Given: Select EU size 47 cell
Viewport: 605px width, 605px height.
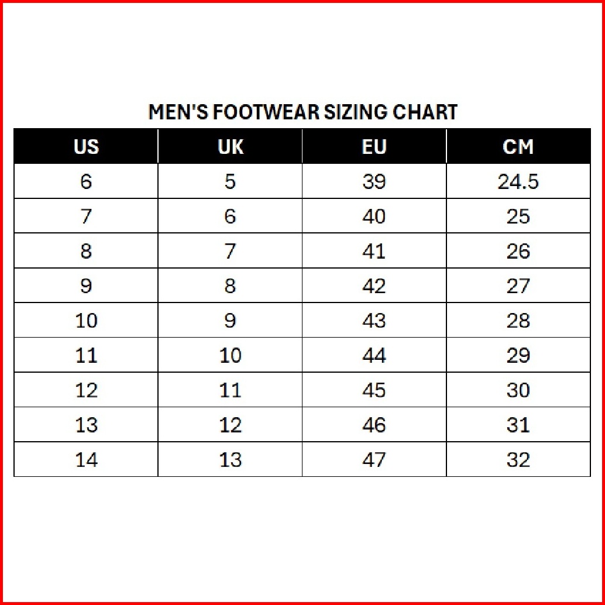Looking at the screenshot, I should coord(374,460).
